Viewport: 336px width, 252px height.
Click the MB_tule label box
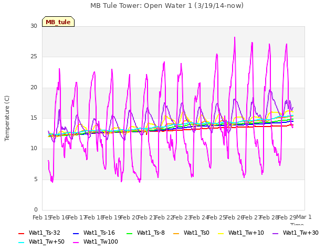point(58,22)
